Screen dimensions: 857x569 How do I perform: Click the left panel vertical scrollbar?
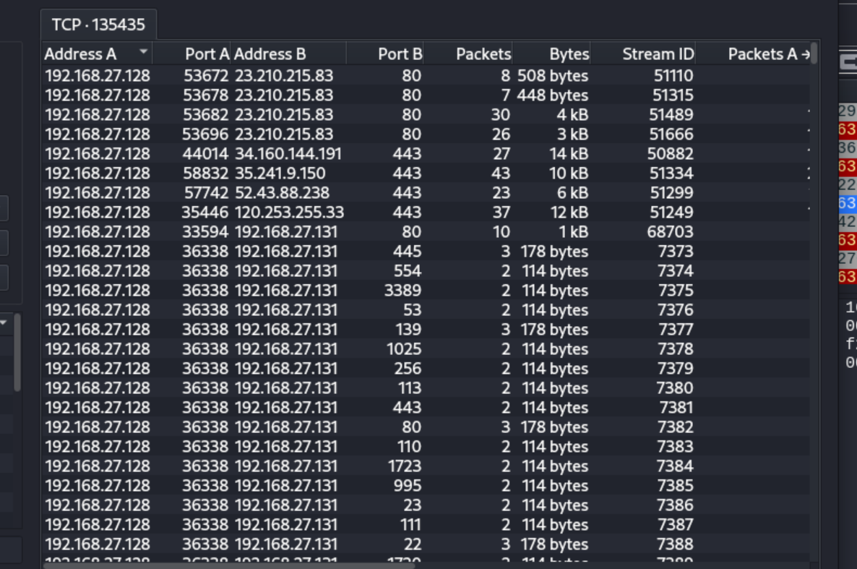tap(17, 352)
